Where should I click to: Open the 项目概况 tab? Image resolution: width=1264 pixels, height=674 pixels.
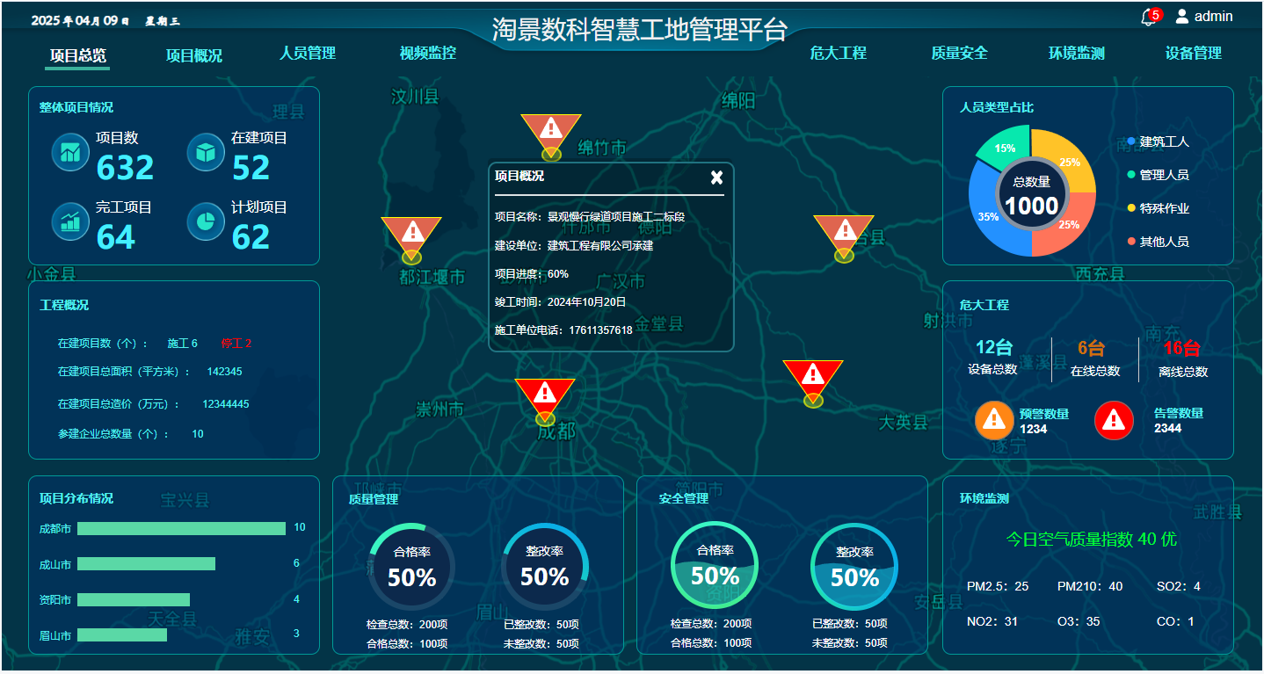point(194,55)
